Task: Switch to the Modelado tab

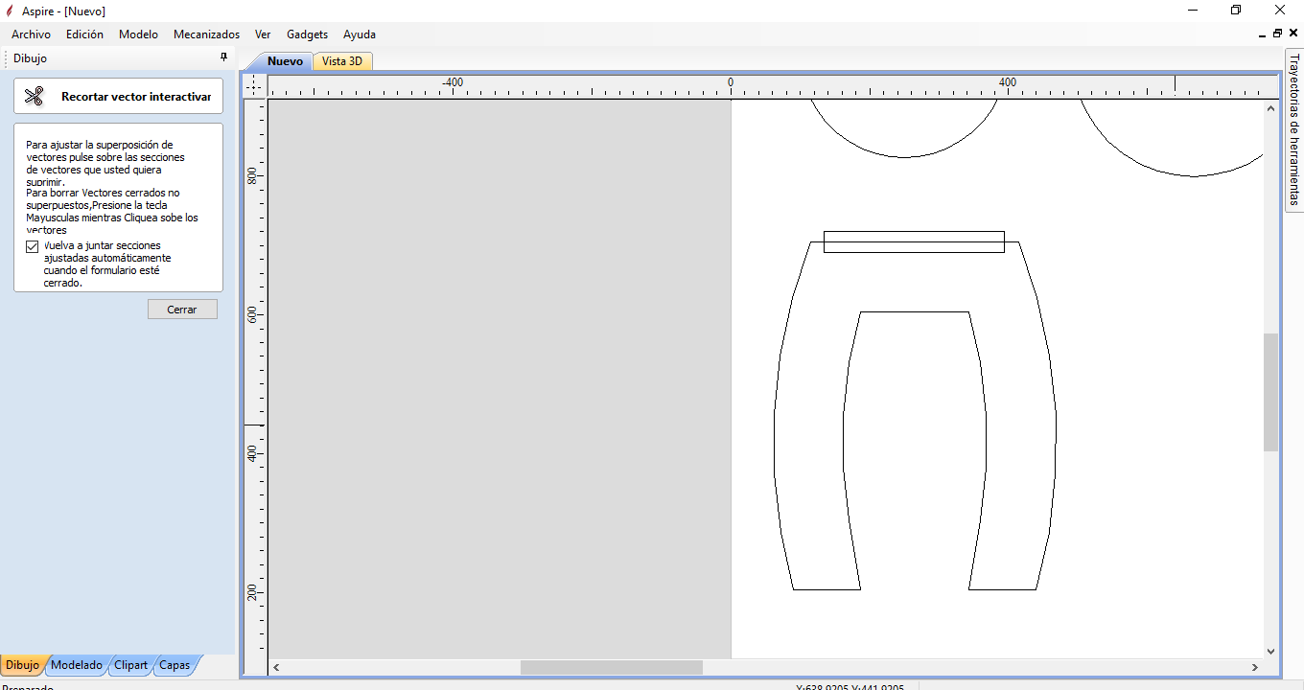Action: 77,665
